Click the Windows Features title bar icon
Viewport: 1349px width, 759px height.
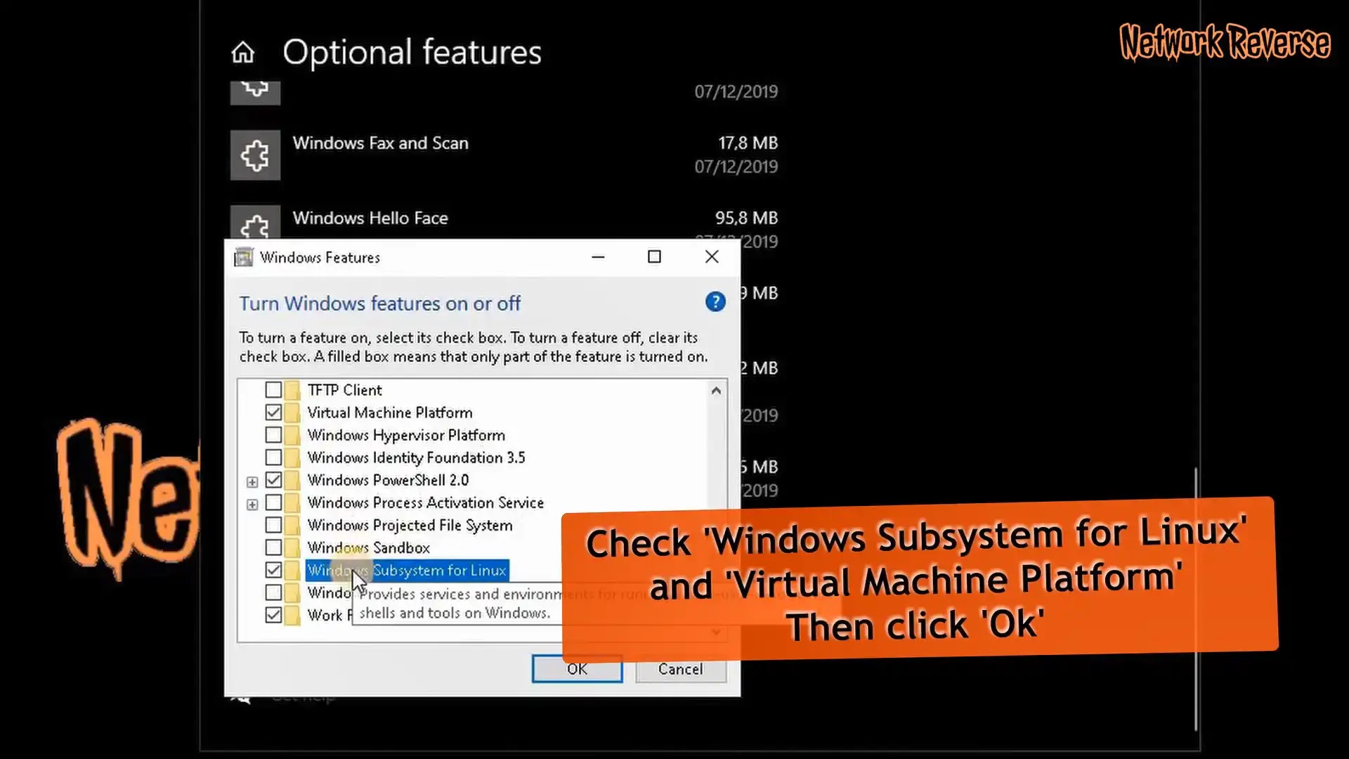243,257
